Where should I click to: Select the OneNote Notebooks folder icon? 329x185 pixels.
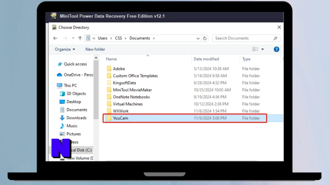[109, 97]
